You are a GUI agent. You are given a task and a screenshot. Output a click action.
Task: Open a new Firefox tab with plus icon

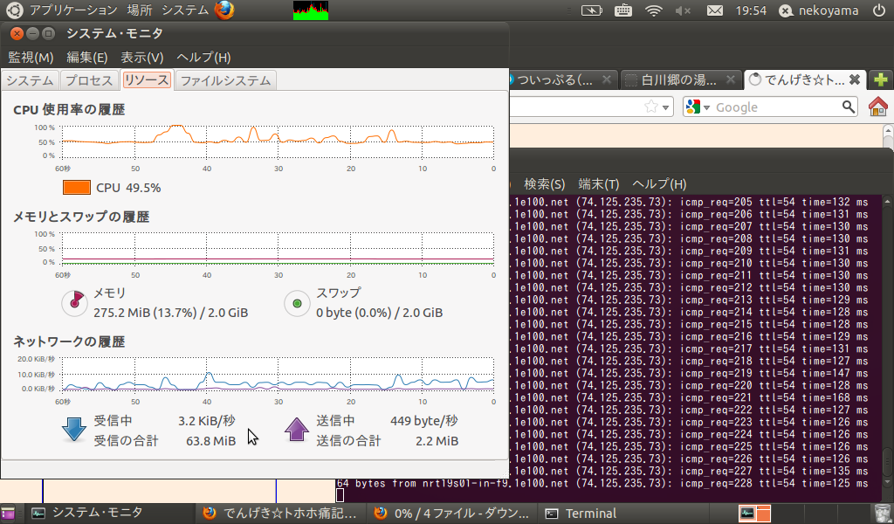[880, 79]
